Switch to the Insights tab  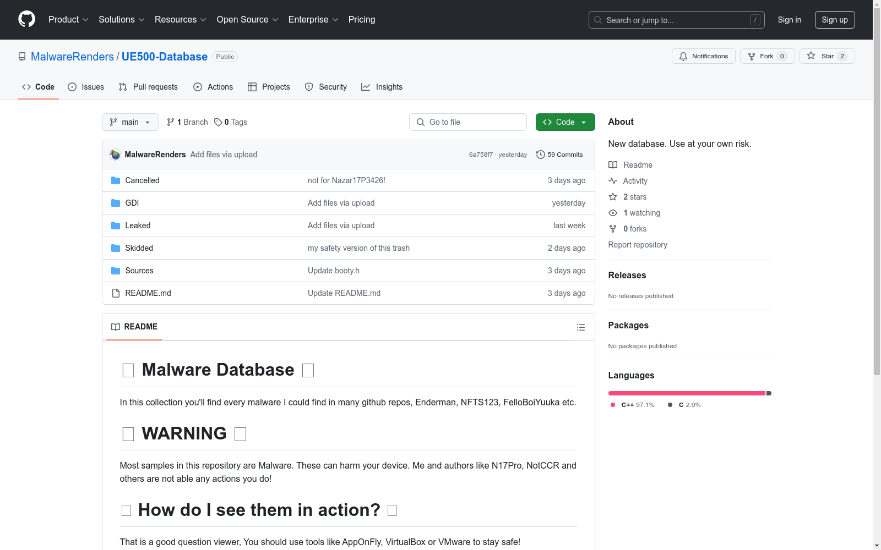pyautogui.click(x=382, y=87)
